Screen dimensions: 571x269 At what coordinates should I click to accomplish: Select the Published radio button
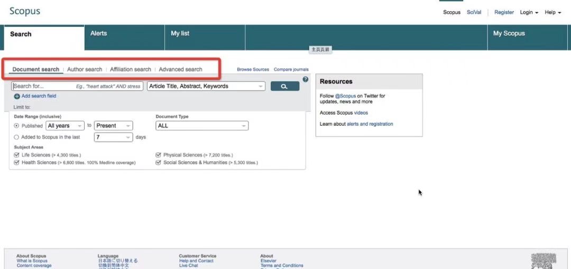[16, 126]
